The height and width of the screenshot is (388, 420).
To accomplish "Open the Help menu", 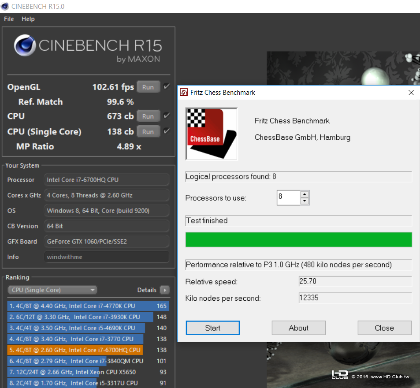I will click(x=28, y=19).
